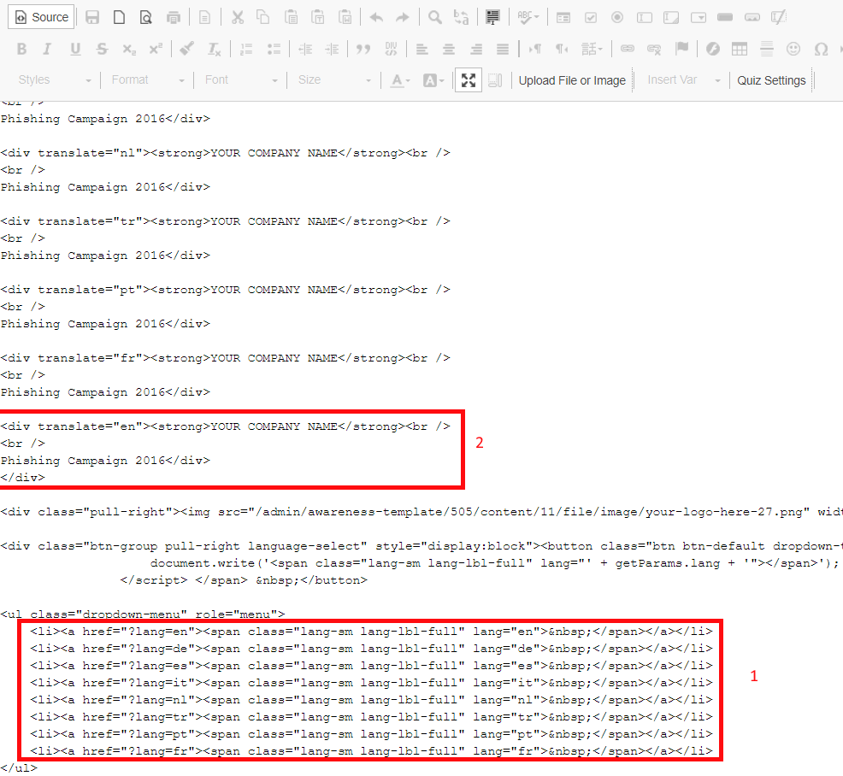The image size is (843, 776).
Task: Insert a Hidden Field element
Action: 779,17
